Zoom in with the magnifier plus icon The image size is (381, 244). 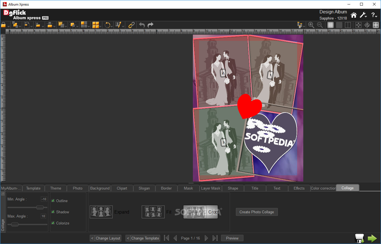pyautogui.click(x=311, y=25)
